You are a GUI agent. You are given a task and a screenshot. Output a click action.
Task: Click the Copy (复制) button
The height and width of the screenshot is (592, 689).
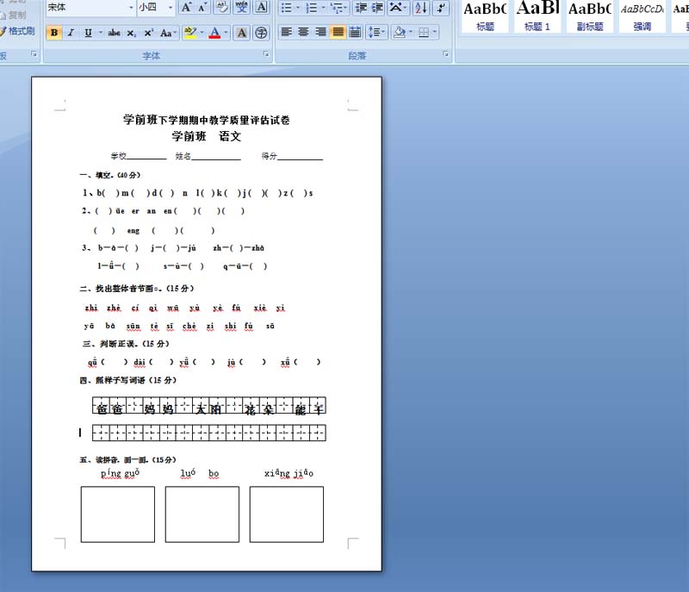pos(13,16)
